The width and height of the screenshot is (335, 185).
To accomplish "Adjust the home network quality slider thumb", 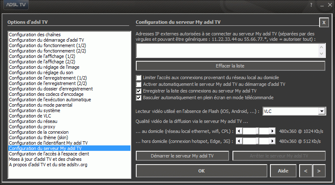I will (x=257, y=131).
